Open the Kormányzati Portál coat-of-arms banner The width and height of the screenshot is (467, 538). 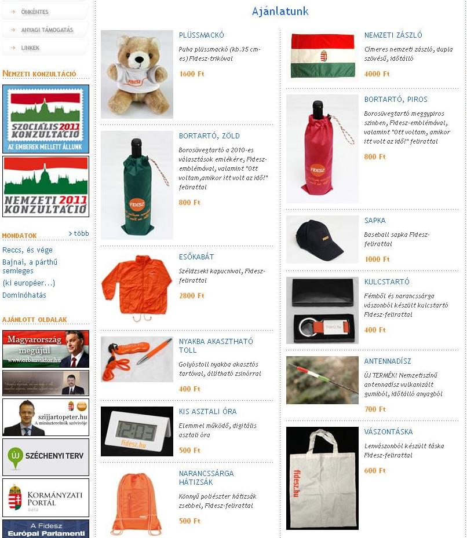pos(46,497)
